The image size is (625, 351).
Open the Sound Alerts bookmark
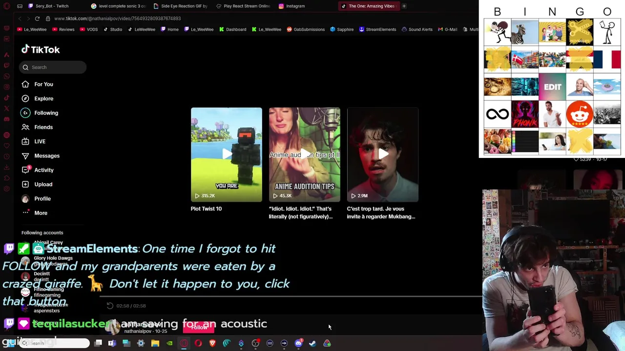(417, 29)
